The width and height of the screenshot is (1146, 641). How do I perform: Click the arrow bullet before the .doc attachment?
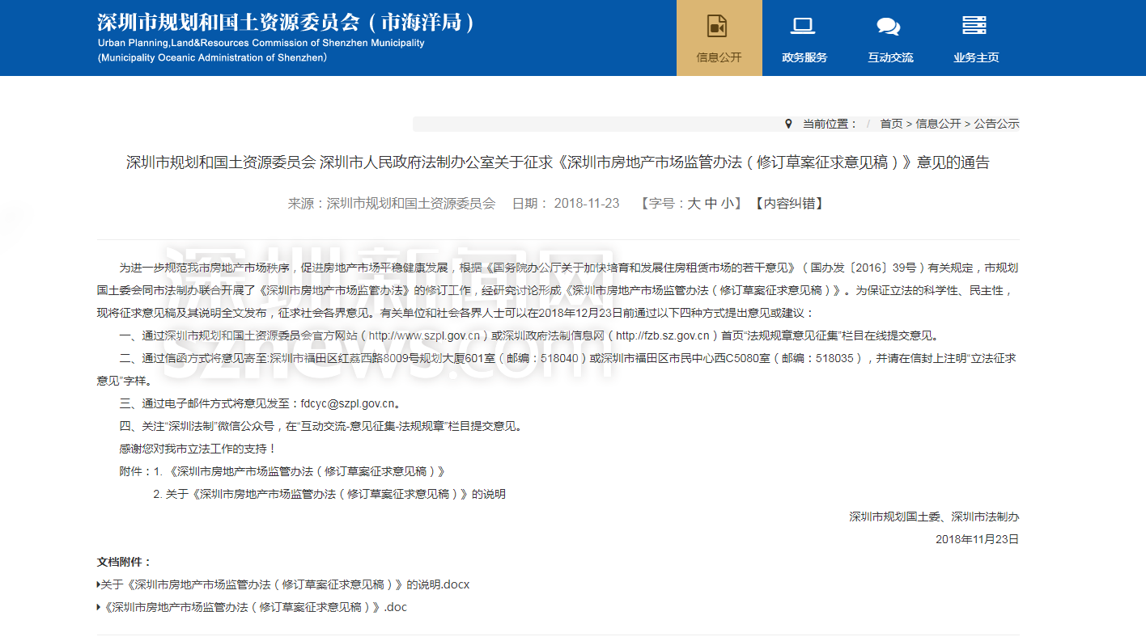point(99,607)
